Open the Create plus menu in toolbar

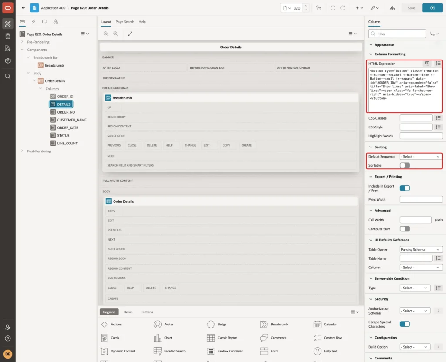359,8
